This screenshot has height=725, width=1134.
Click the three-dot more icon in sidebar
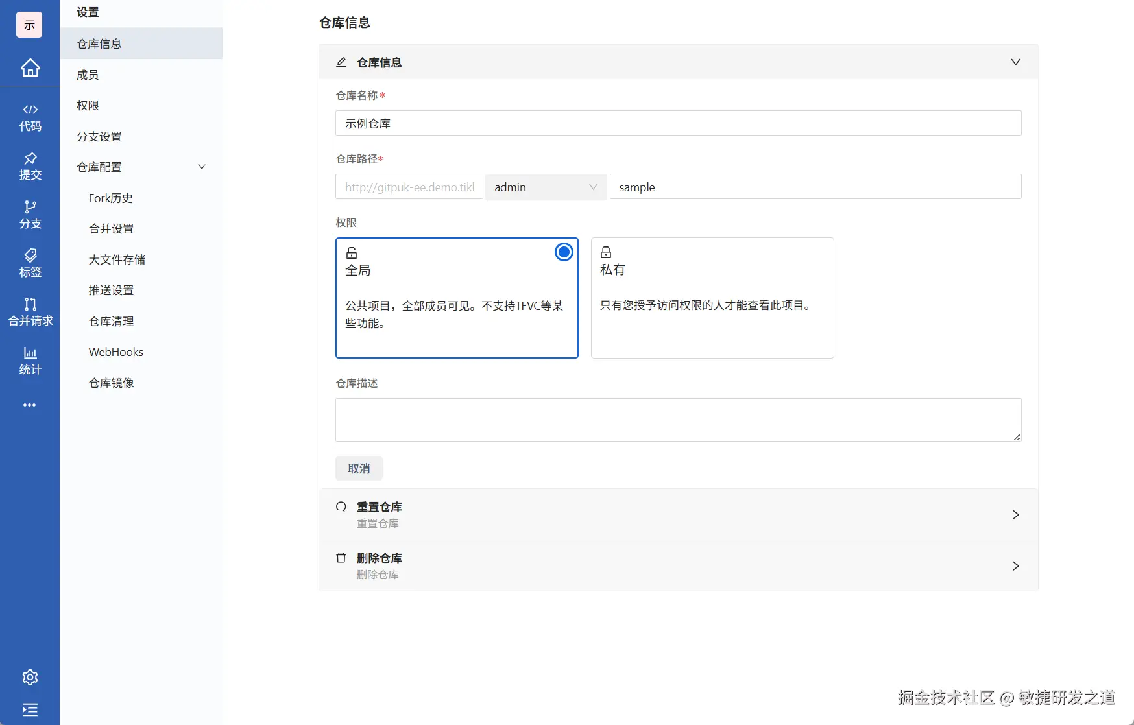coord(30,405)
